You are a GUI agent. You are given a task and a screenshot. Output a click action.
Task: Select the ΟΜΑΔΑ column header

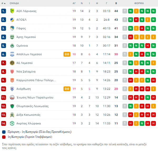pyautogui.click(x=14, y=3)
